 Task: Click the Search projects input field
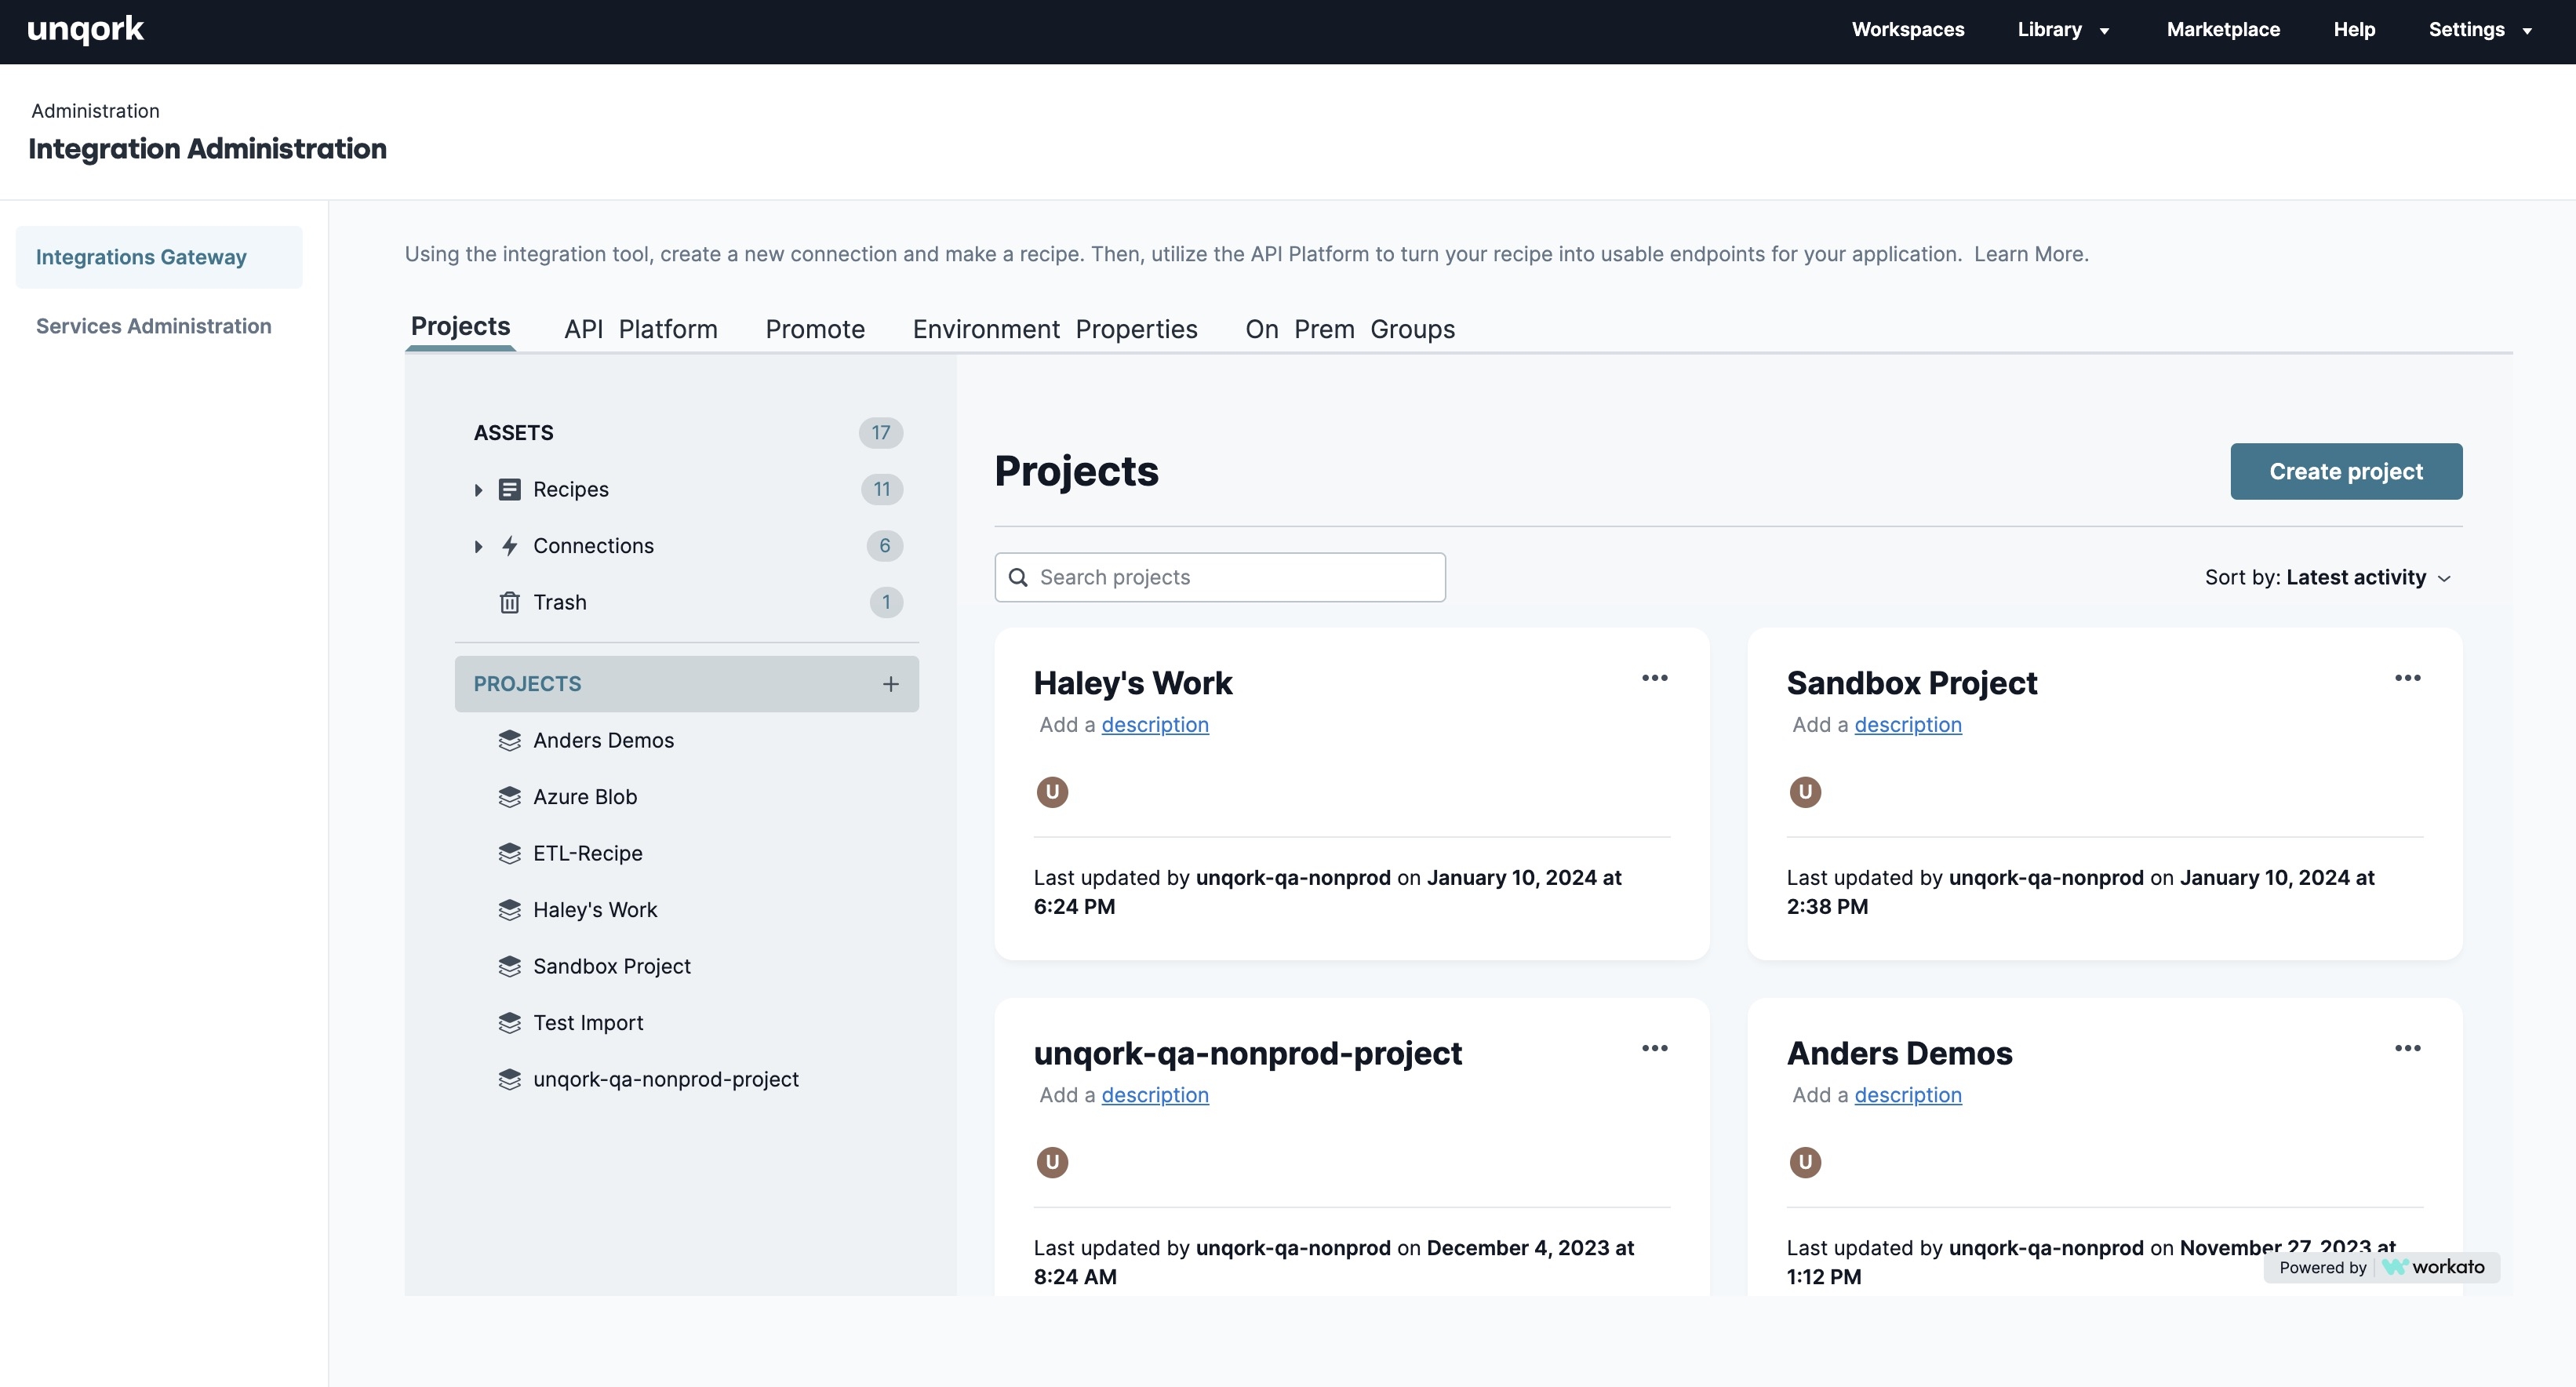1220,577
